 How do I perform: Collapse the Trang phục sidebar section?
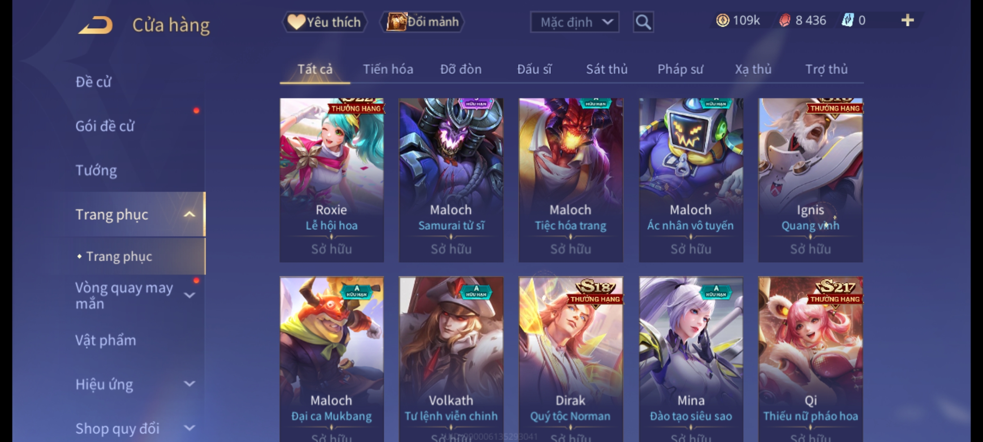pos(189,214)
